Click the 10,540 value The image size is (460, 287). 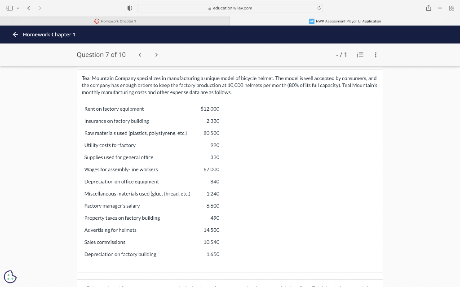(212, 242)
